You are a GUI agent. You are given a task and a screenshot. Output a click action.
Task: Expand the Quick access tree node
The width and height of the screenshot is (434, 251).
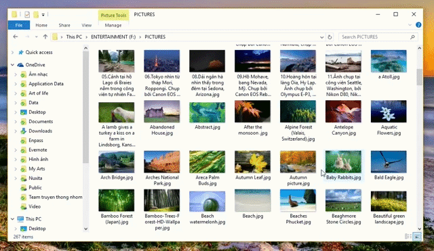12,52
